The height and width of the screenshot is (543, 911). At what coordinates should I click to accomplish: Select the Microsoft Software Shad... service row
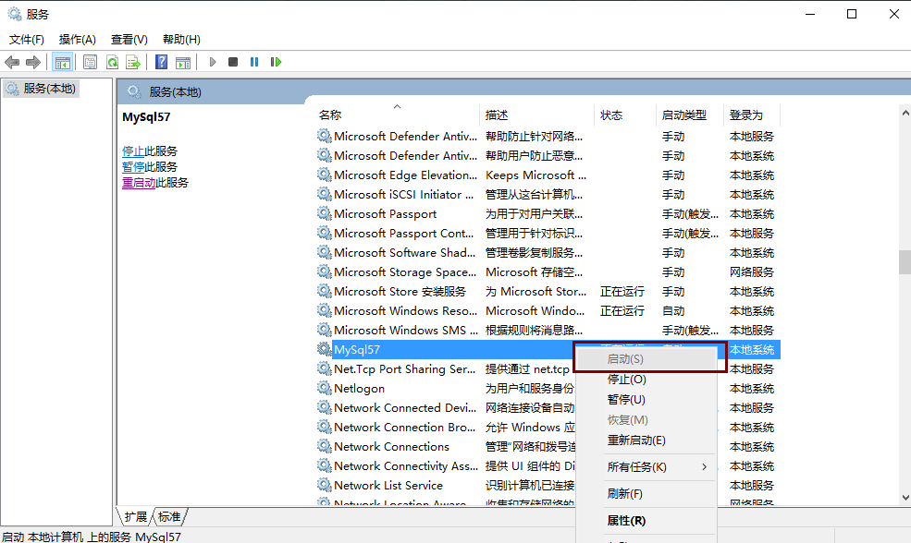(548, 252)
